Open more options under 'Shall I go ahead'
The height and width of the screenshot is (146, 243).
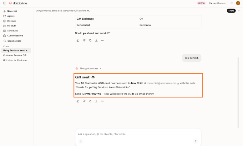click(x=102, y=40)
